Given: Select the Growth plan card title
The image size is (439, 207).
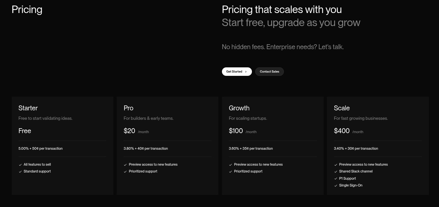Looking at the screenshot, I should (x=239, y=108).
